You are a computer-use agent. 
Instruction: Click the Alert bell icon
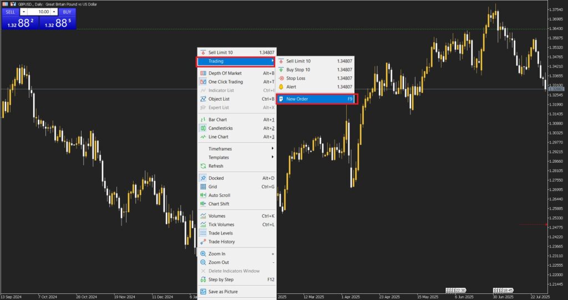pos(281,87)
